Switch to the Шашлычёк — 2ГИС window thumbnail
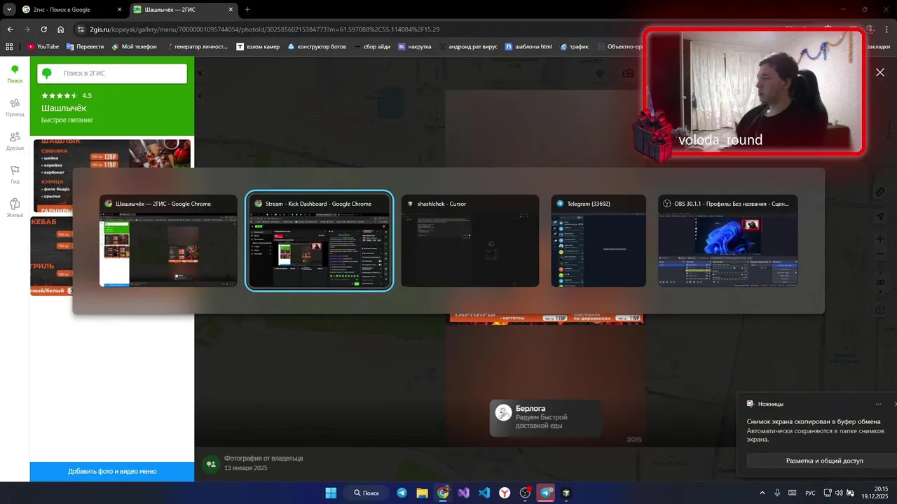 tap(168, 241)
